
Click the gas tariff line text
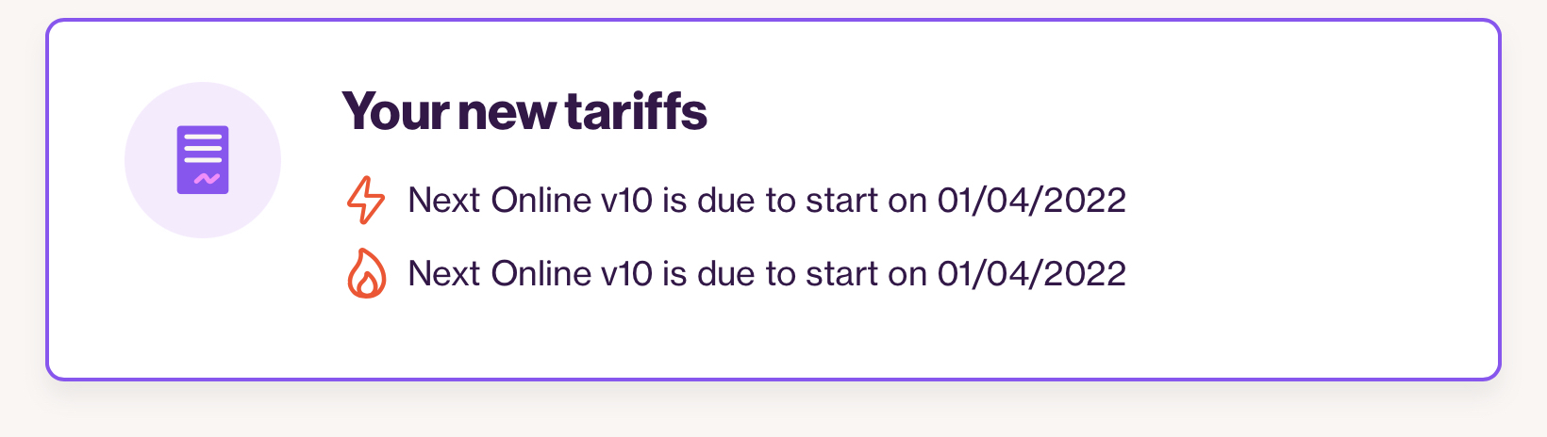click(766, 274)
